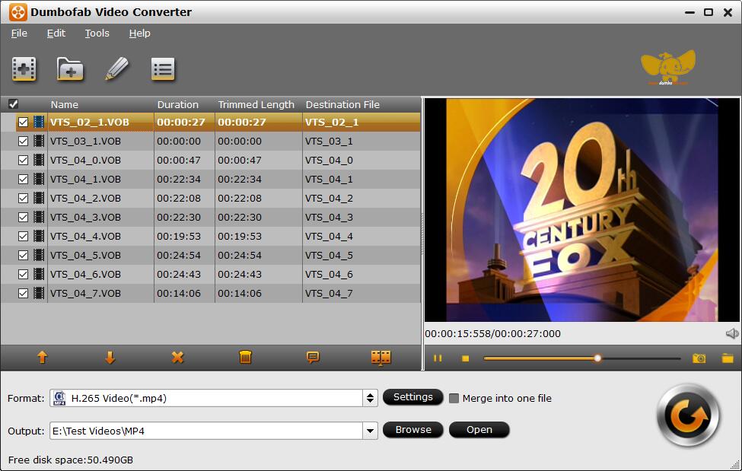This screenshot has height=471, width=742.
Task: Click destination file VTS_03_1
Action: tap(329, 142)
